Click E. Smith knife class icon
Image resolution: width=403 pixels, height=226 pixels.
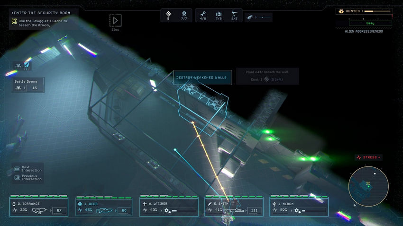pyautogui.click(x=210, y=204)
